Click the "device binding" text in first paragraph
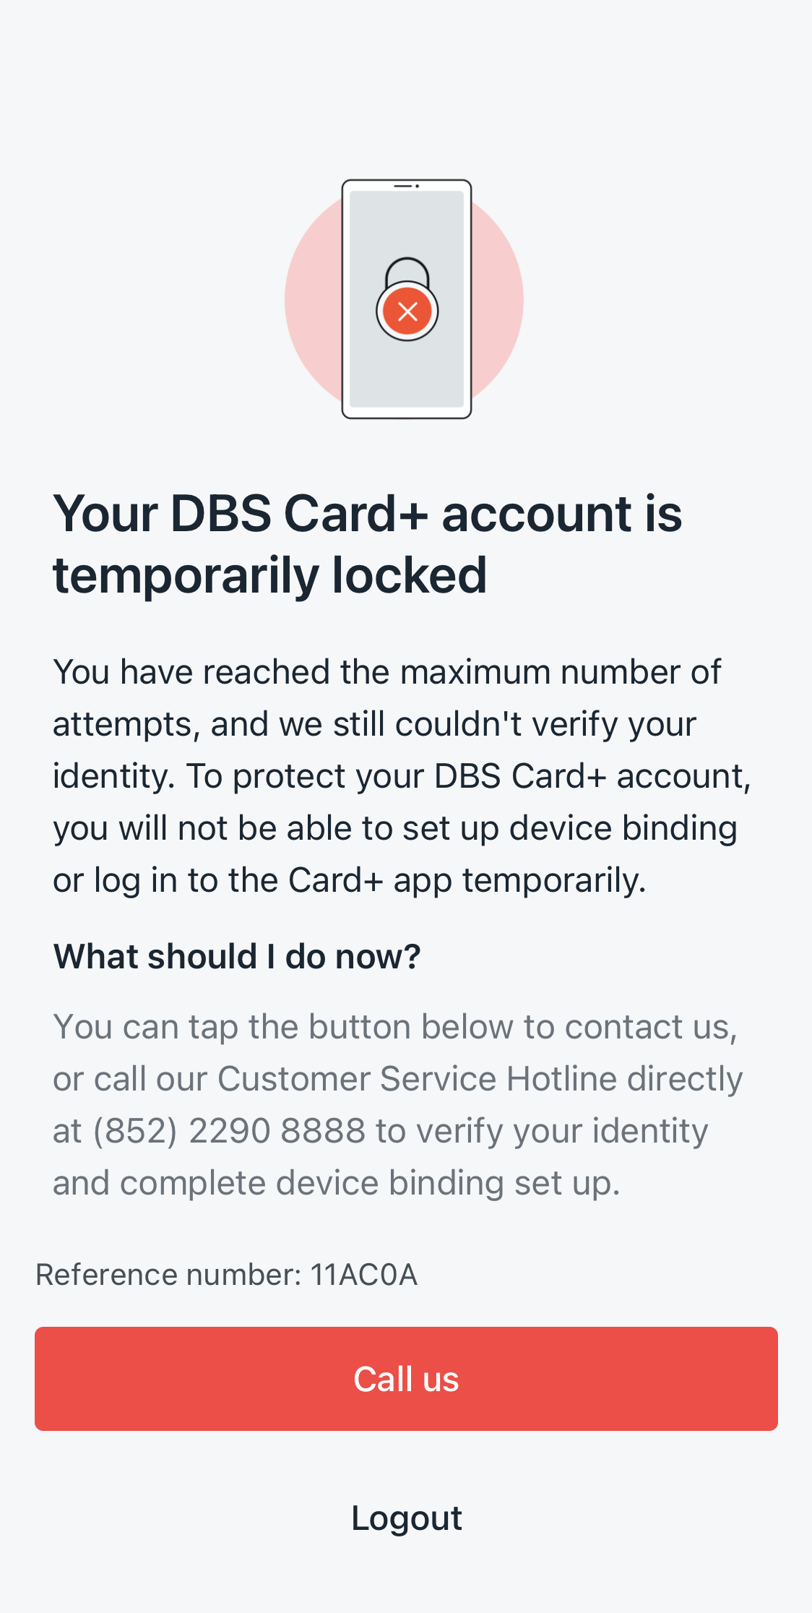The width and height of the screenshot is (812, 1613). [623, 828]
